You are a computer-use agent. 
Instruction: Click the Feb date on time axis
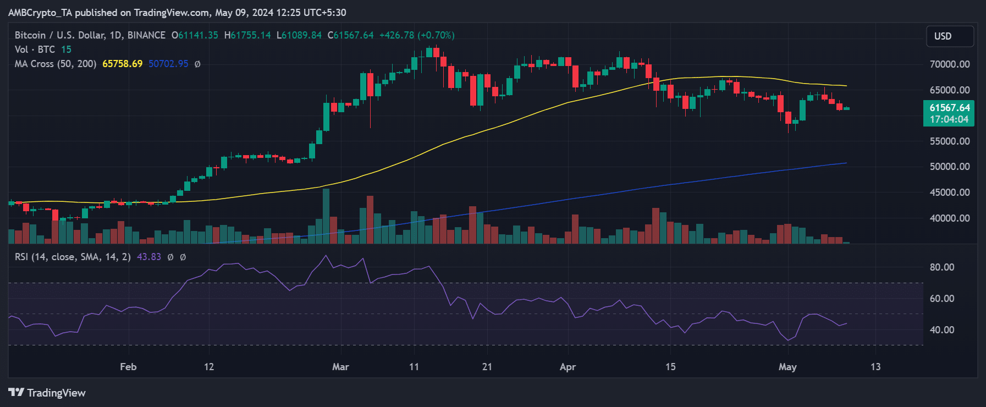[128, 367]
